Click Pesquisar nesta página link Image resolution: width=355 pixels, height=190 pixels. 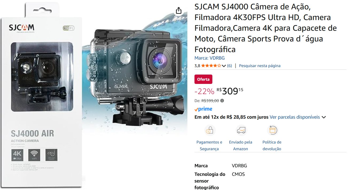coord(260,66)
